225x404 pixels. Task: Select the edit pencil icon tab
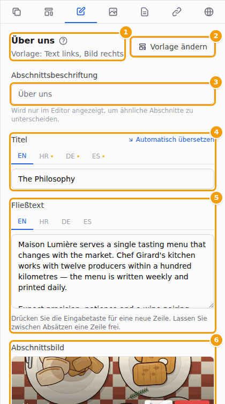coord(81,12)
